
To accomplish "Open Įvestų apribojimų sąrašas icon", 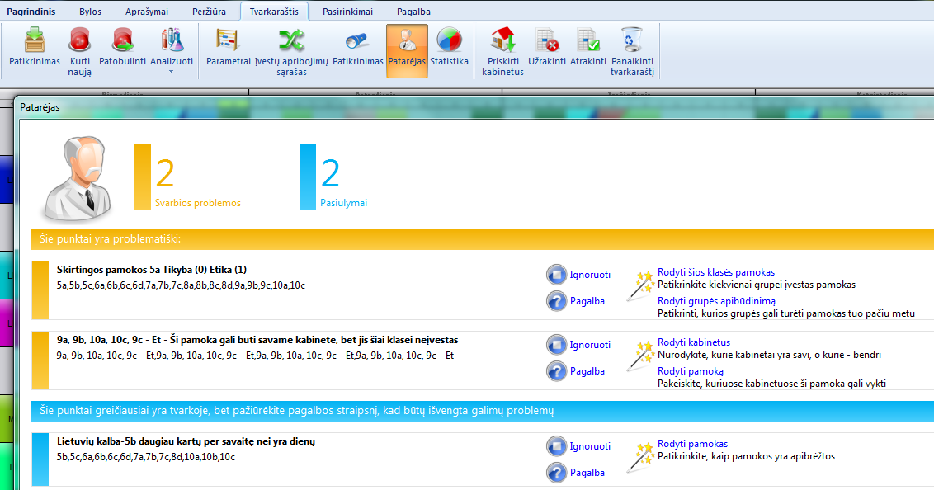I will (x=291, y=41).
